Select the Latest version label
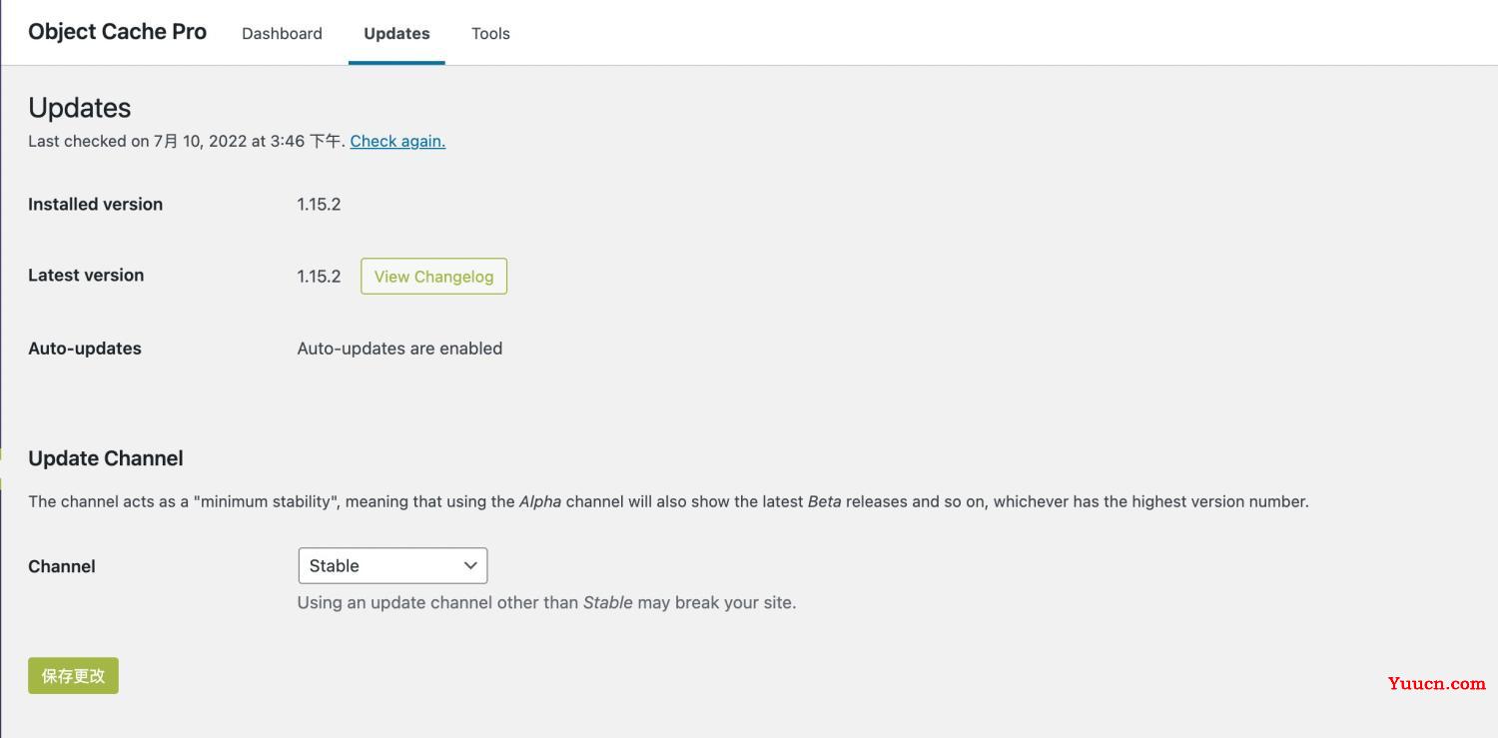 [x=86, y=275]
